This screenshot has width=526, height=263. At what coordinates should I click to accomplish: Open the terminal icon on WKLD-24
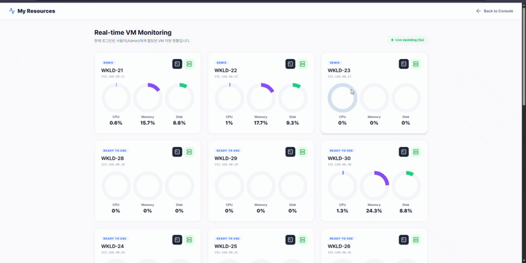point(177,240)
